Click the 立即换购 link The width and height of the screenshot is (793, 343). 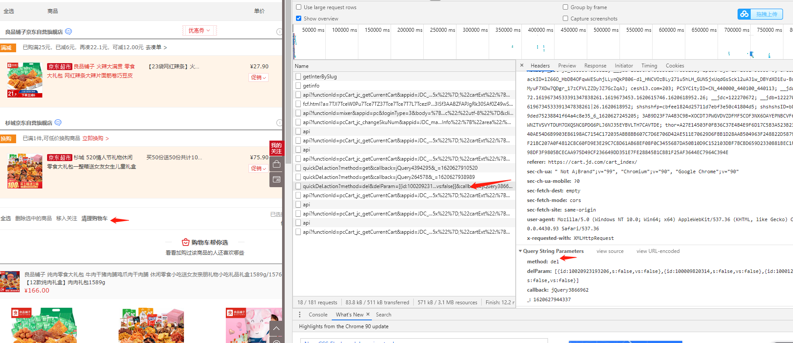coord(95,138)
